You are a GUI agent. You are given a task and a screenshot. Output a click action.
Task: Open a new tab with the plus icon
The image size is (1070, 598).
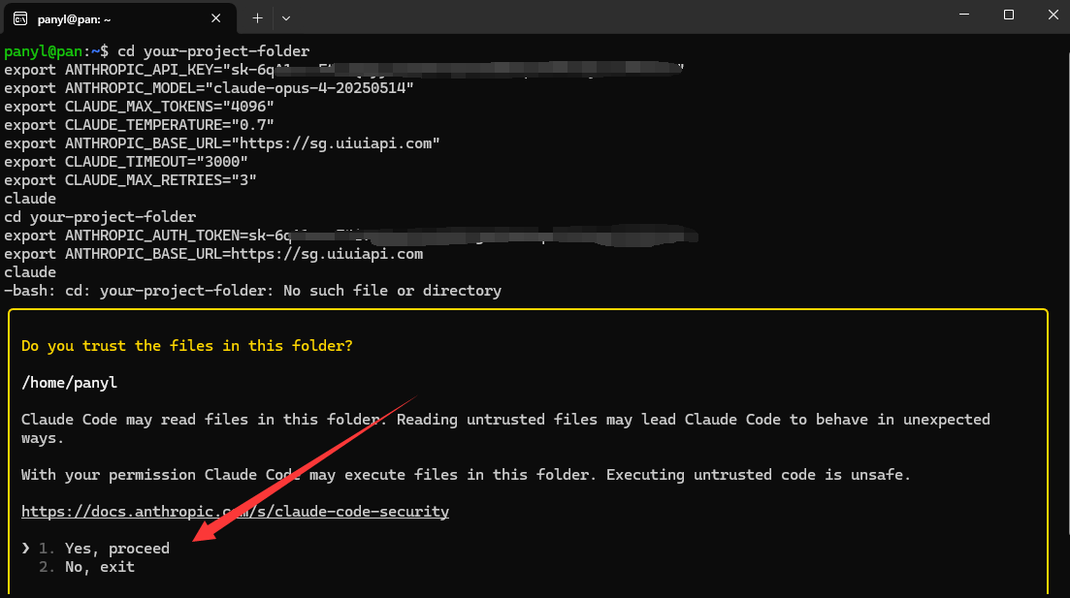(x=257, y=16)
